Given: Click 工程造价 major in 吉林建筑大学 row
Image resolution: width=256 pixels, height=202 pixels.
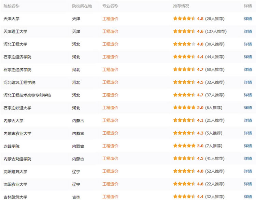Looking at the screenshot, I should [110, 197].
